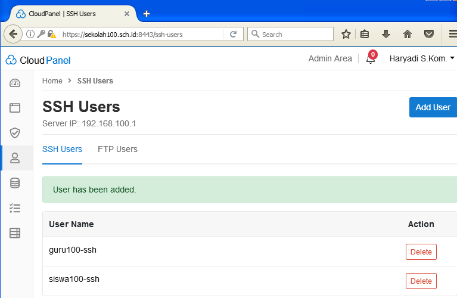Open the server instance icon in sidebar
The image size is (457, 298).
click(15, 233)
